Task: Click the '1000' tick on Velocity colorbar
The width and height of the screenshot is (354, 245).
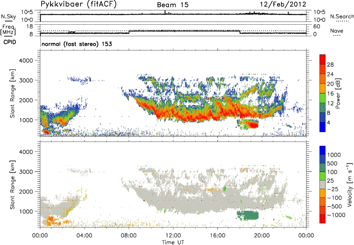Action: click(x=334, y=155)
